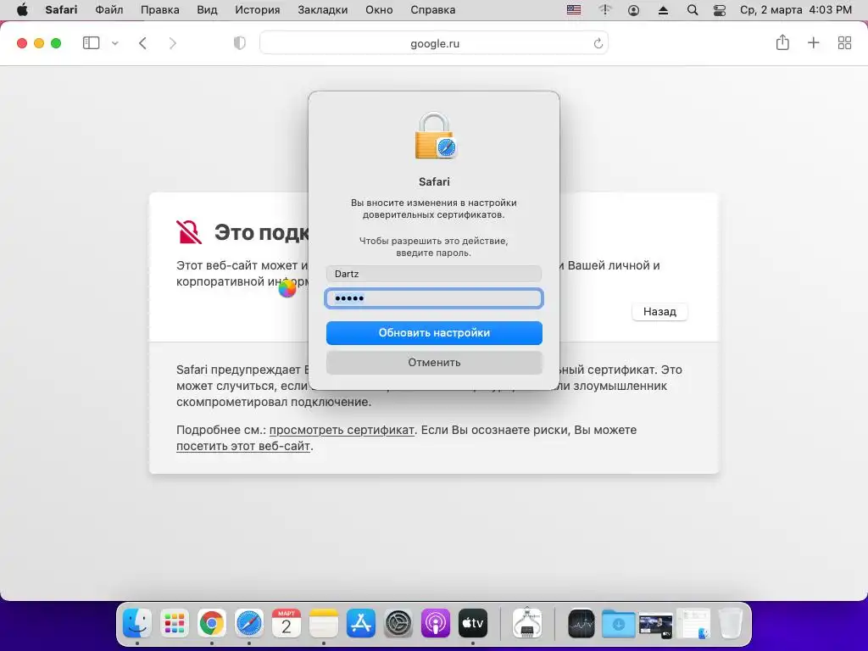Open Calendar in the Dock

point(287,623)
